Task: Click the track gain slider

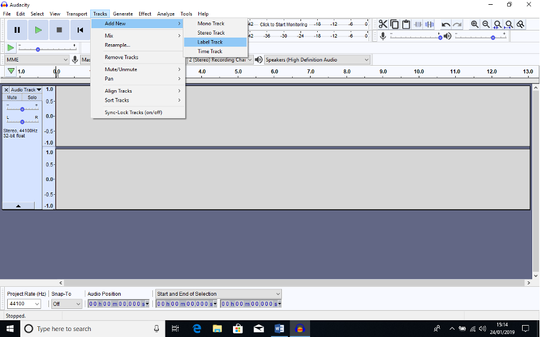Action: click(x=22, y=109)
